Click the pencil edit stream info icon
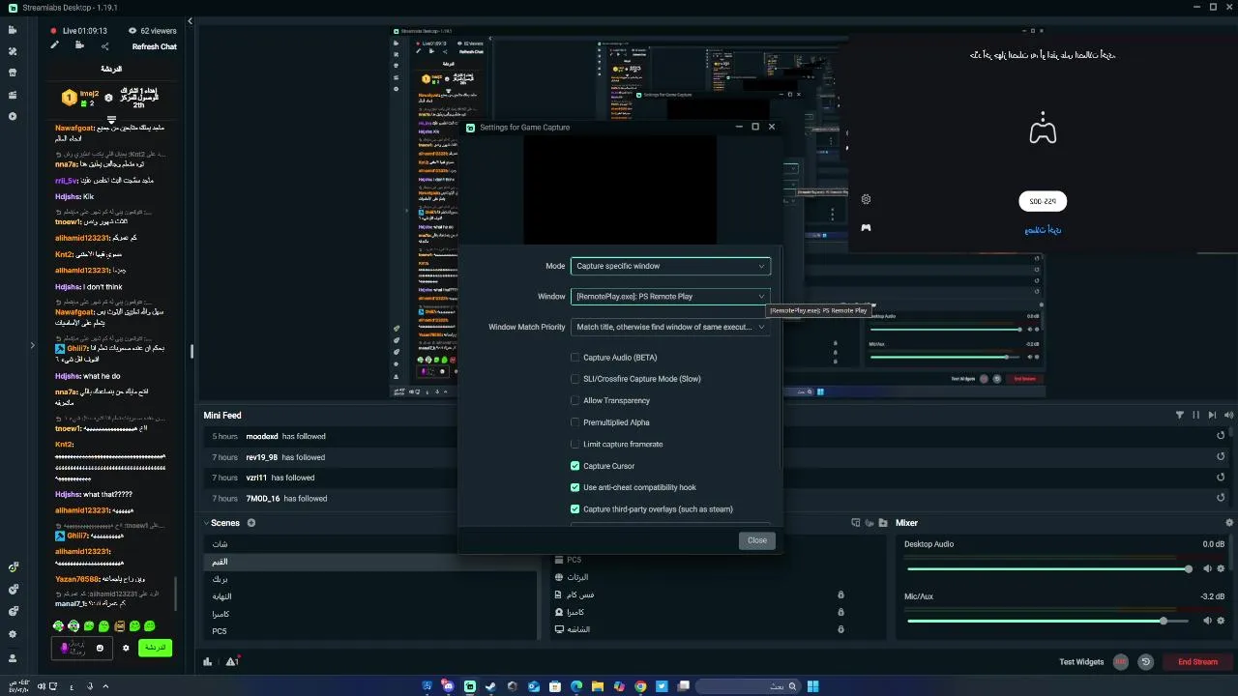 coord(55,45)
